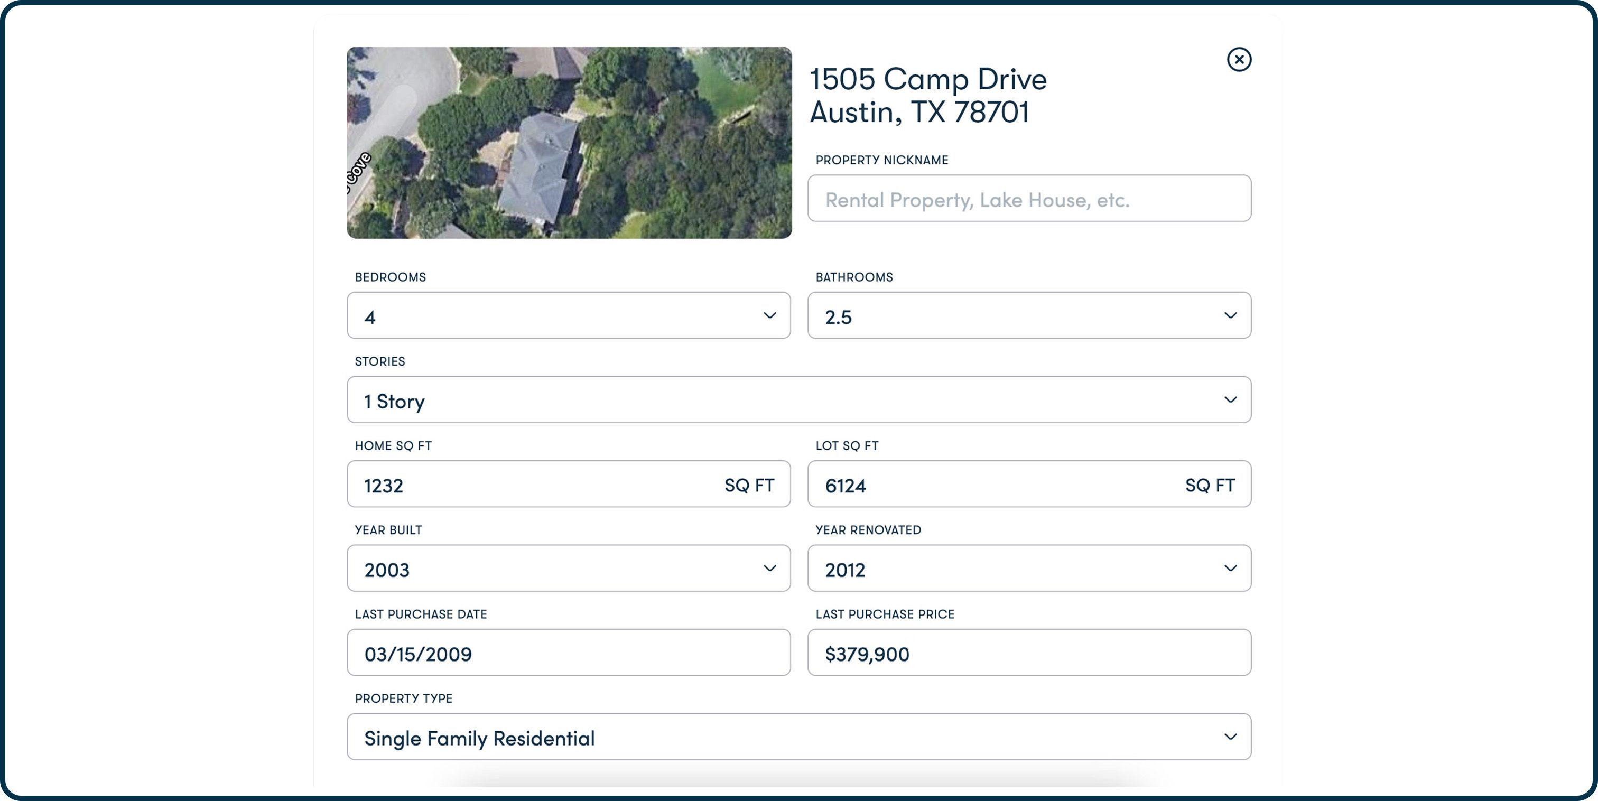Image resolution: width=1598 pixels, height=801 pixels.
Task: Click the Lot Sq Ft field
Action: [x=1029, y=484]
